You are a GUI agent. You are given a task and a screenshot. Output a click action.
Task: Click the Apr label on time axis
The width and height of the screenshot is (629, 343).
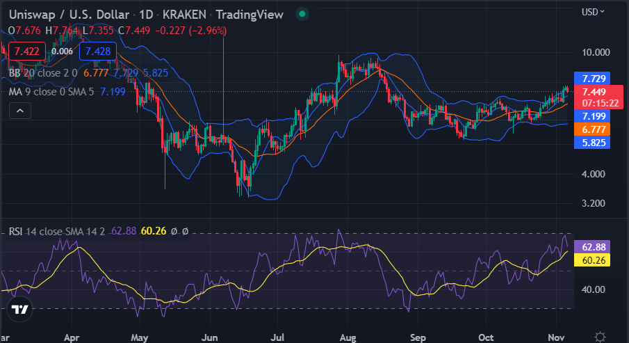pyautogui.click(x=72, y=337)
